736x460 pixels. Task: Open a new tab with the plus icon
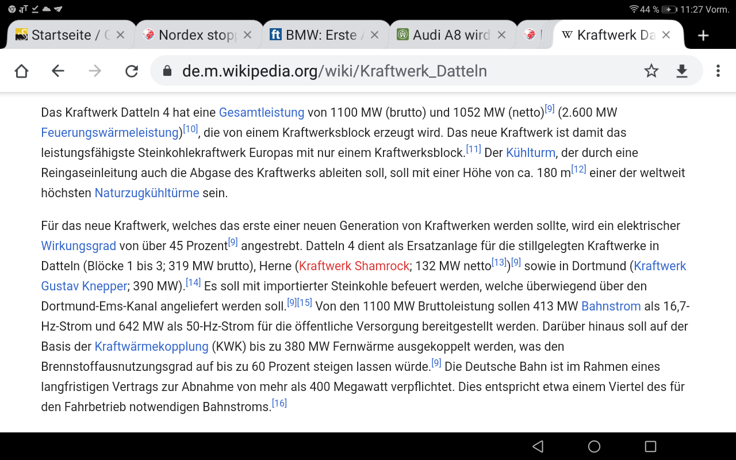[x=703, y=36]
